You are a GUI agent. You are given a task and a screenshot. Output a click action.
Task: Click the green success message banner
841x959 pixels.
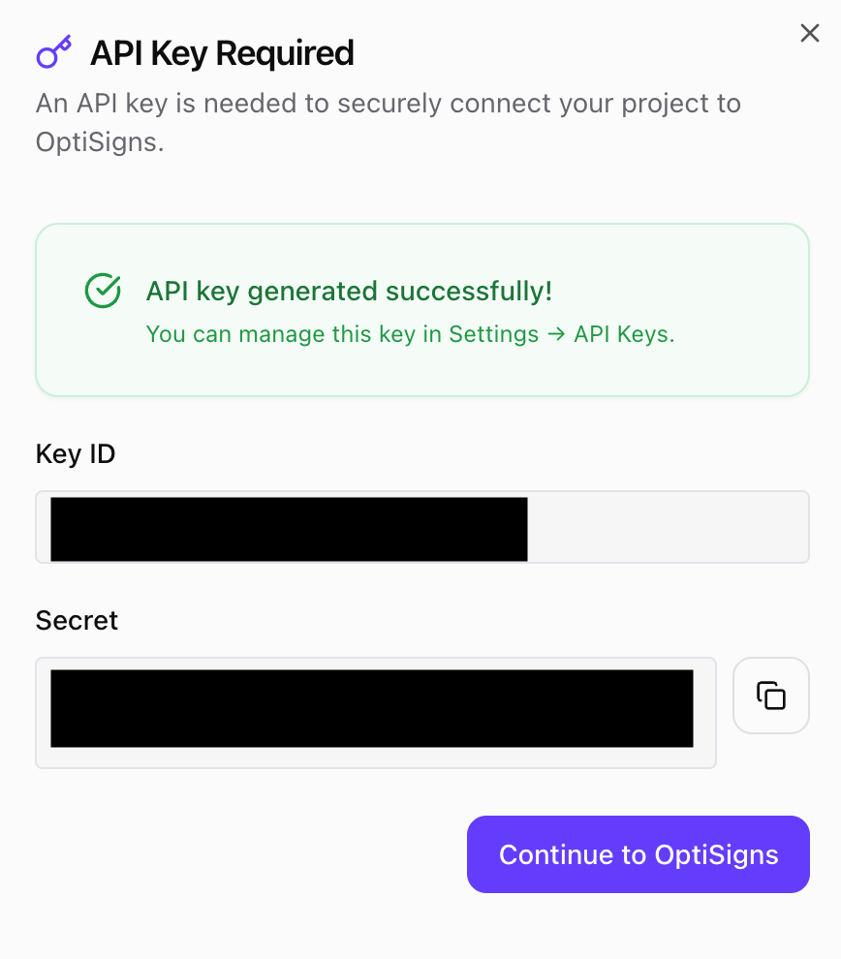coord(421,310)
